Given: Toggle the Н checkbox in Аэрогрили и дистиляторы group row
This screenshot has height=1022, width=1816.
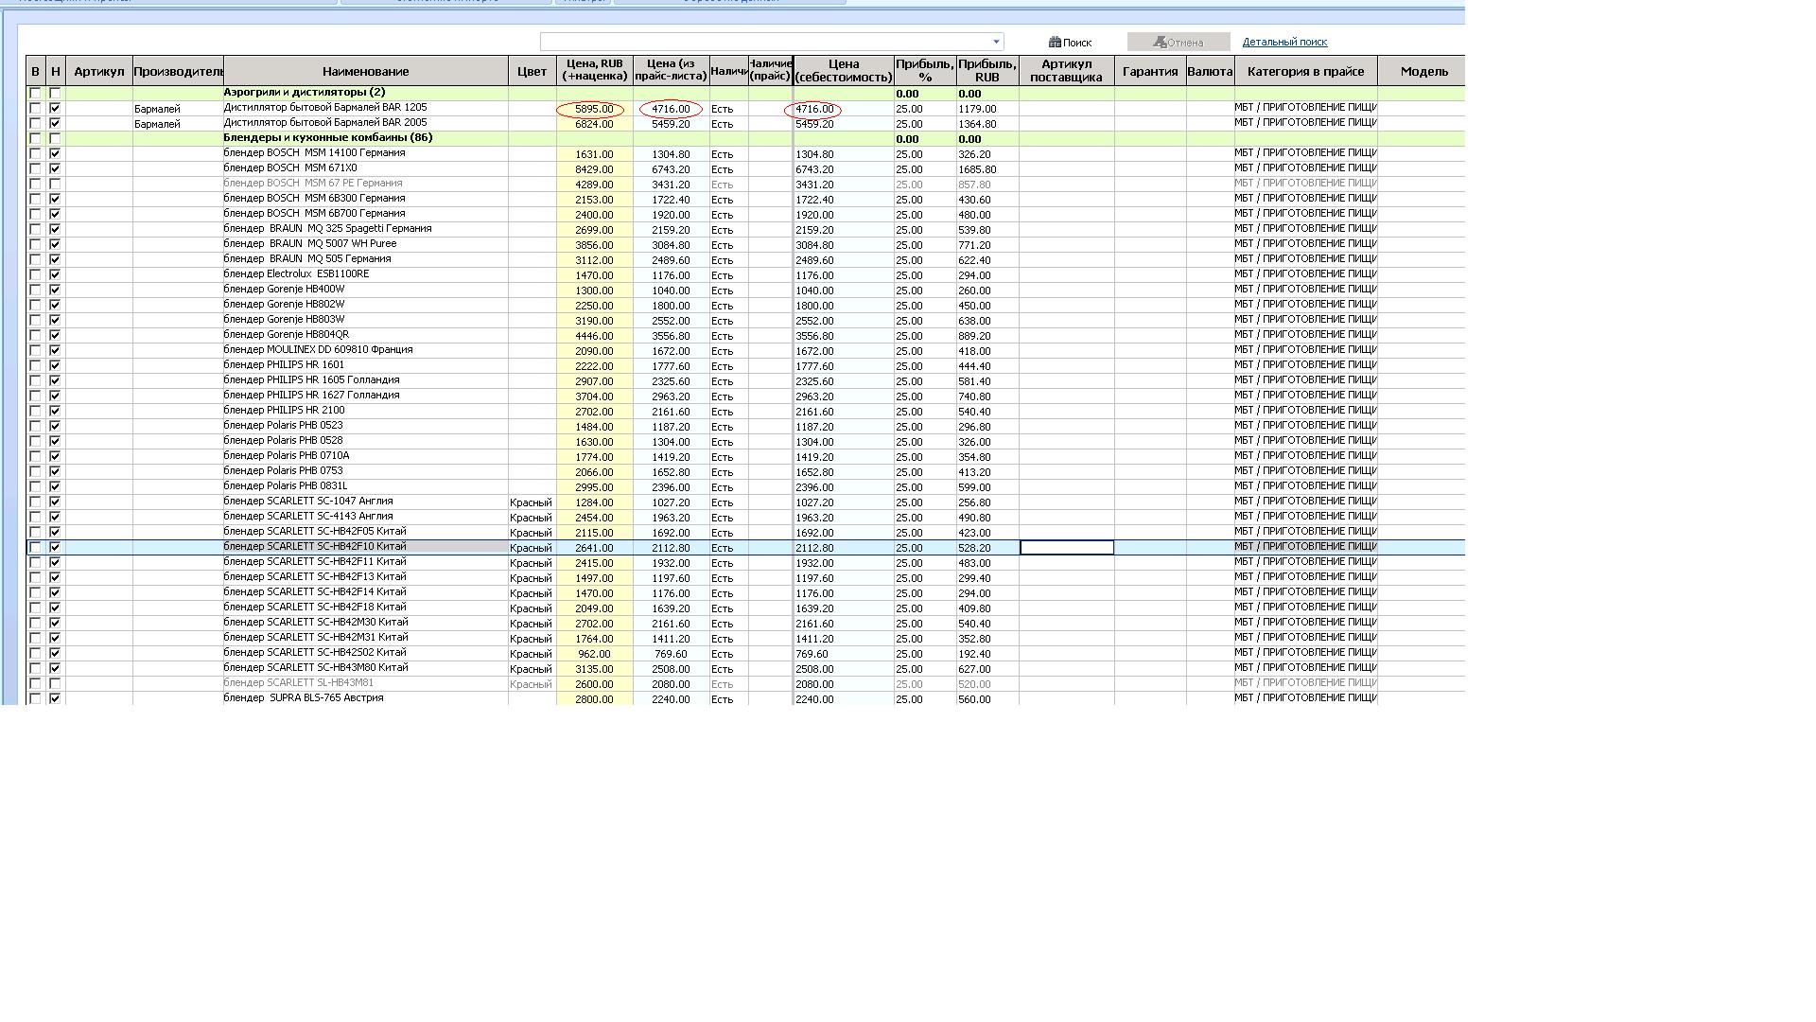Looking at the screenshot, I should [55, 94].
